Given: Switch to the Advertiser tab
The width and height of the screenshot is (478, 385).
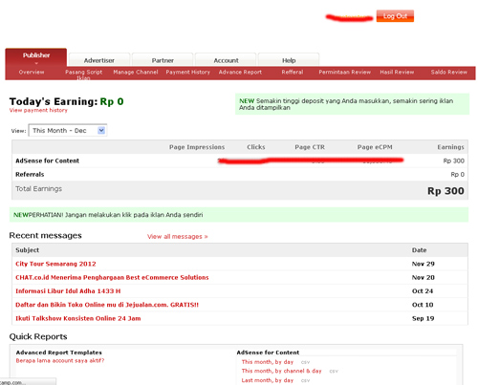Looking at the screenshot, I should coord(99,60).
